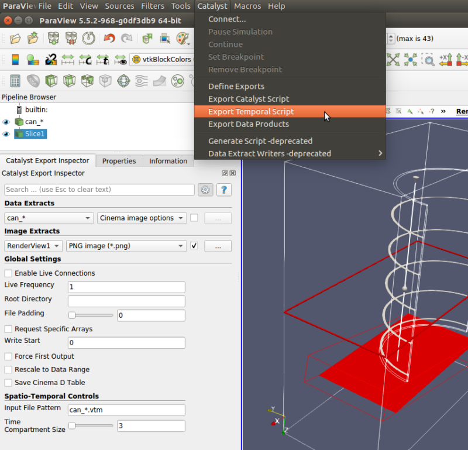Switch to the Properties tab
This screenshot has height=450, width=468.
119,161
